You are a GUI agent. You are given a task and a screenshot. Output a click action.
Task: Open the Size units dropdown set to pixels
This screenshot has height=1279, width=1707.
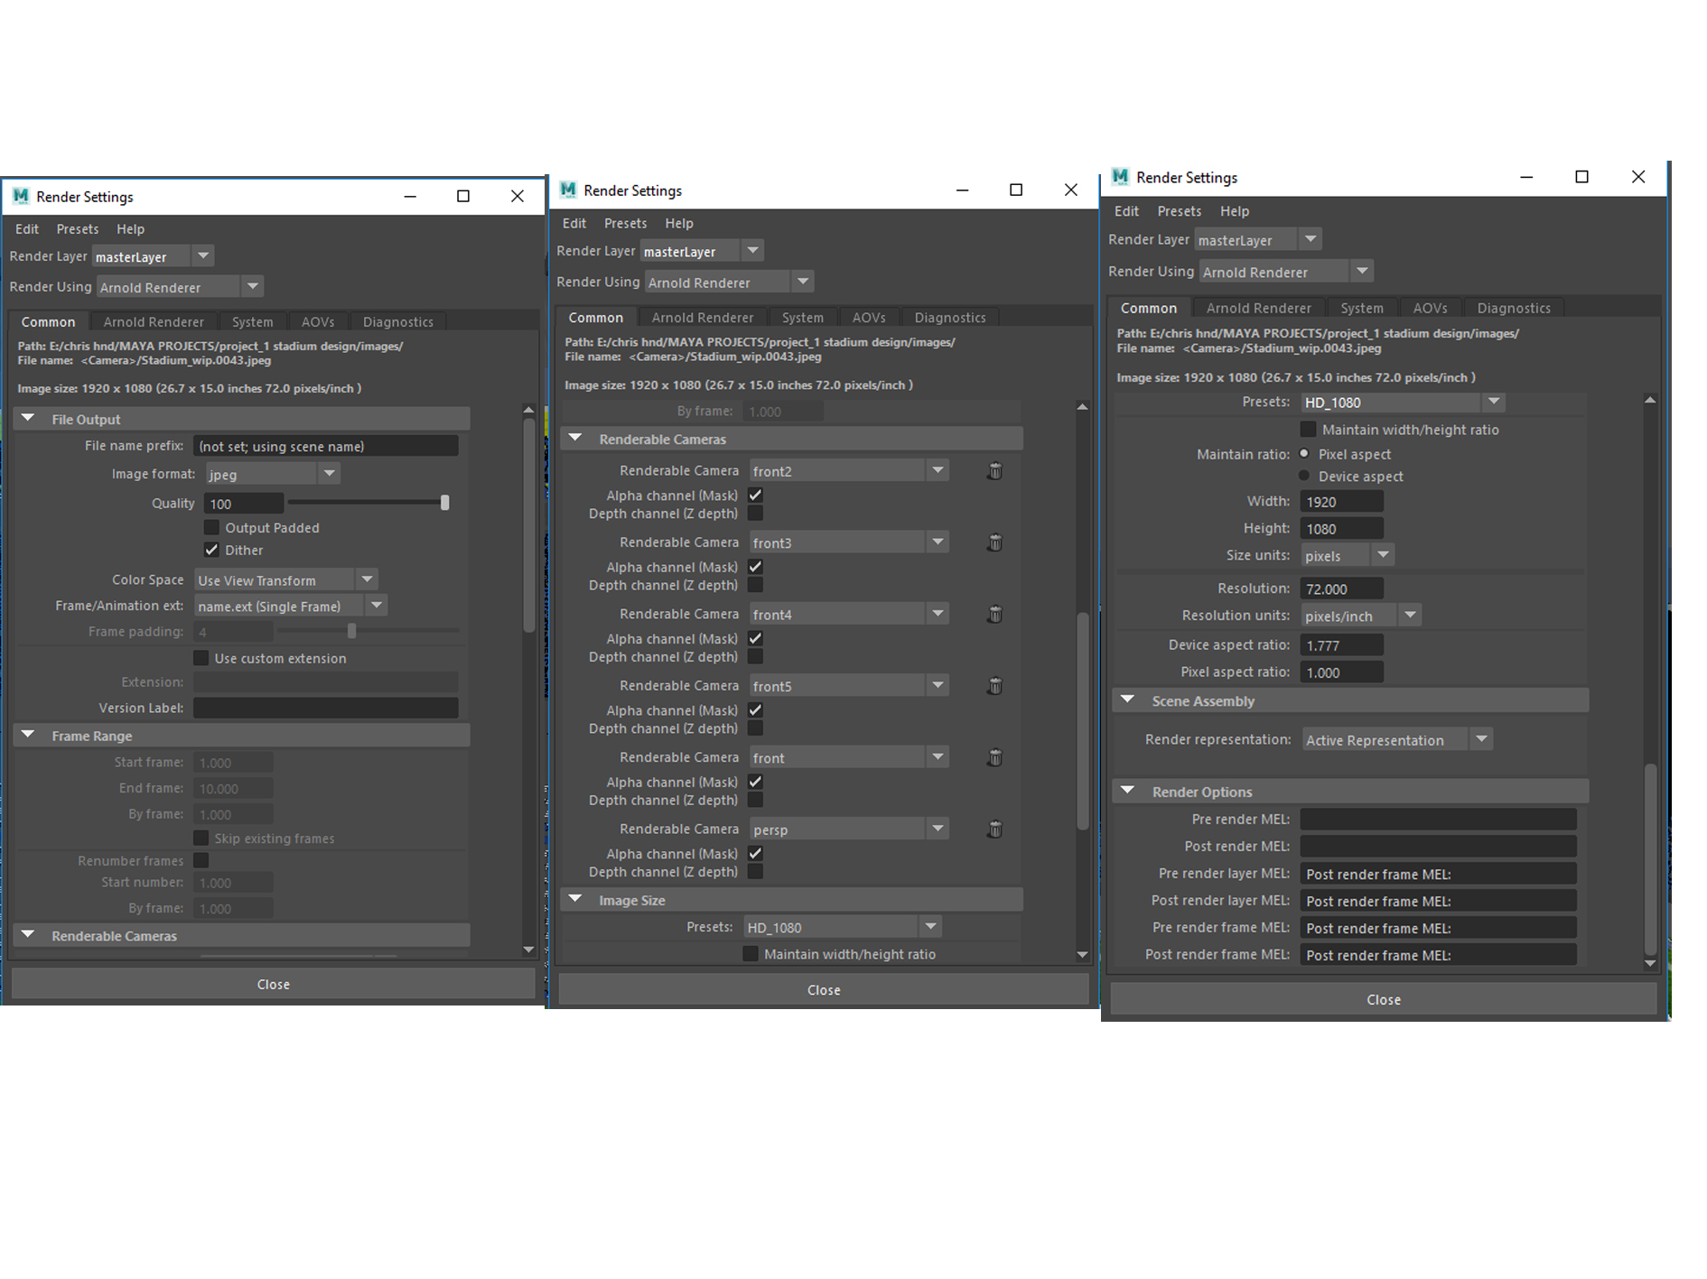click(x=1348, y=556)
